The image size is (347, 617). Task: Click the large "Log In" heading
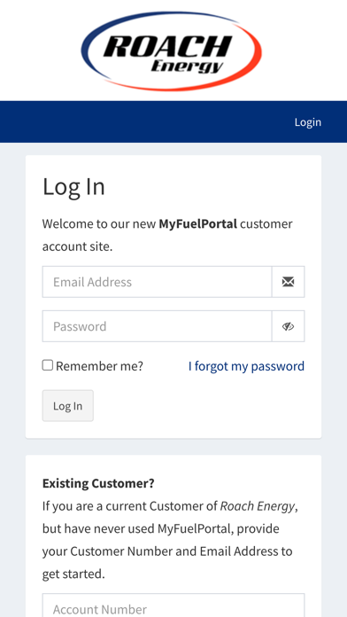[73, 186]
